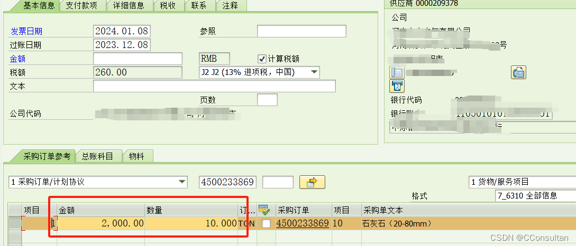The height and width of the screenshot is (246, 576).
Task: Open purchase order link 4500233869 in table
Action: click(x=302, y=223)
